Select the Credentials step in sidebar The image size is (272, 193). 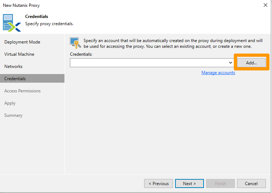click(x=32, y=78)
